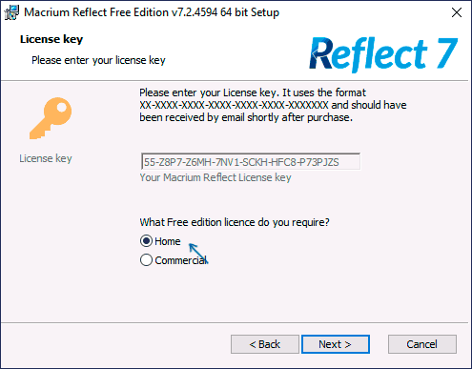The image size is (472, 369).
Task: Click 'Your Macrium Reflect License key' caption
Action: (x=215, y=177)
